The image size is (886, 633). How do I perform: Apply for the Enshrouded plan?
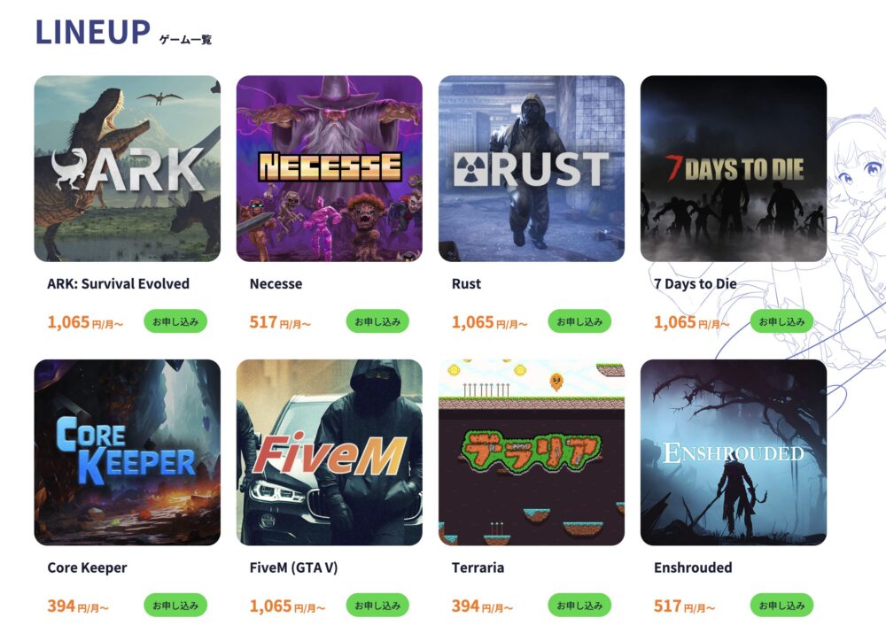[x=782, y=606]
